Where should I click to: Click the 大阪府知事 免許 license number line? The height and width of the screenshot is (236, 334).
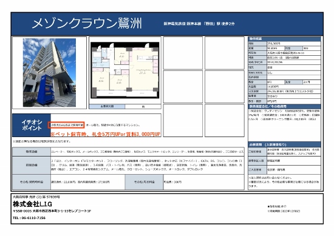point(36,197)
